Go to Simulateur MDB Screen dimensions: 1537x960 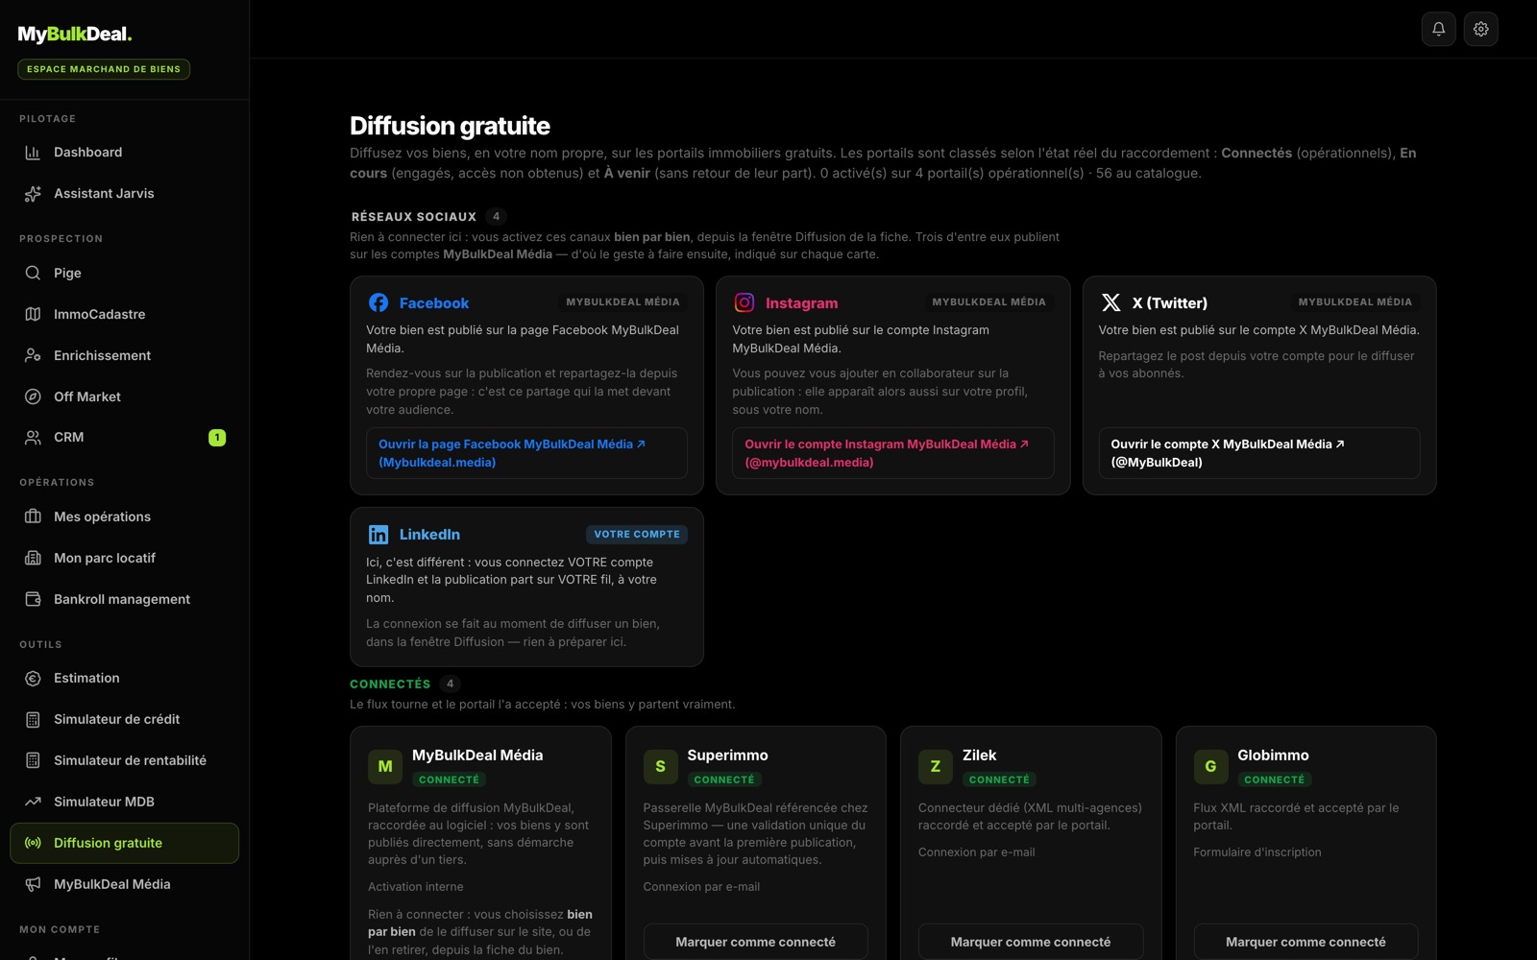click(125, 802)
